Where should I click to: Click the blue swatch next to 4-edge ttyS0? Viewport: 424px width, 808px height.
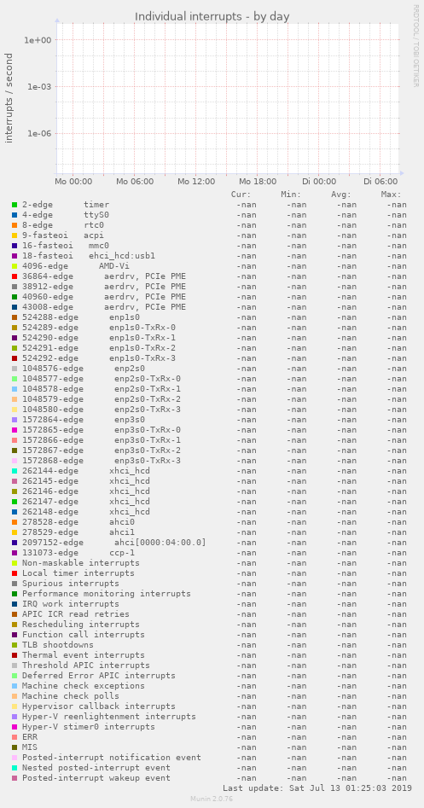[15, 215]
